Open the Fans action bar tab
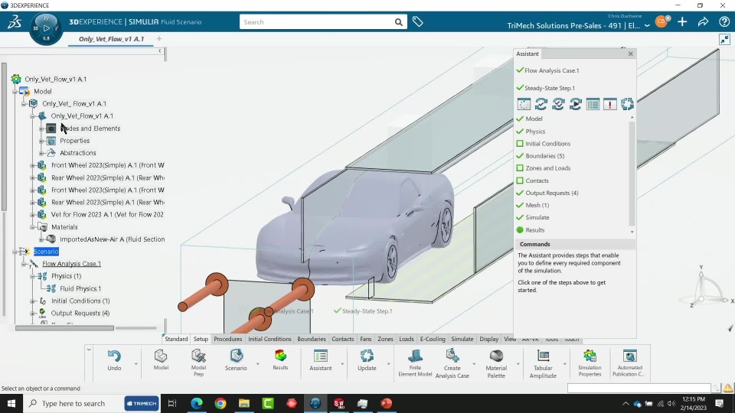The width and height of the screenshot is (735, 413). [x=366, y=339]
